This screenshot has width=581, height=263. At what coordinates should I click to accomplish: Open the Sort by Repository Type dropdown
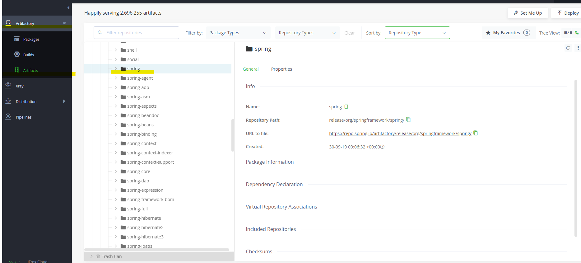click(x=417, y=33)
